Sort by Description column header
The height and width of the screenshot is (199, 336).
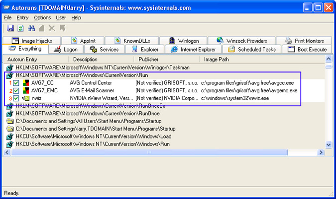[101, 60]
